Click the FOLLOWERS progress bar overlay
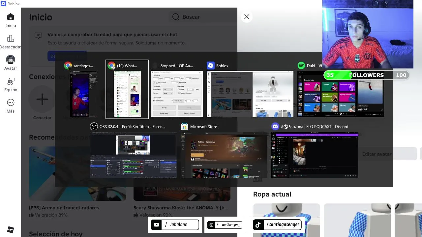422x237 pixels. pyautogui.click(x=366, y=75)
